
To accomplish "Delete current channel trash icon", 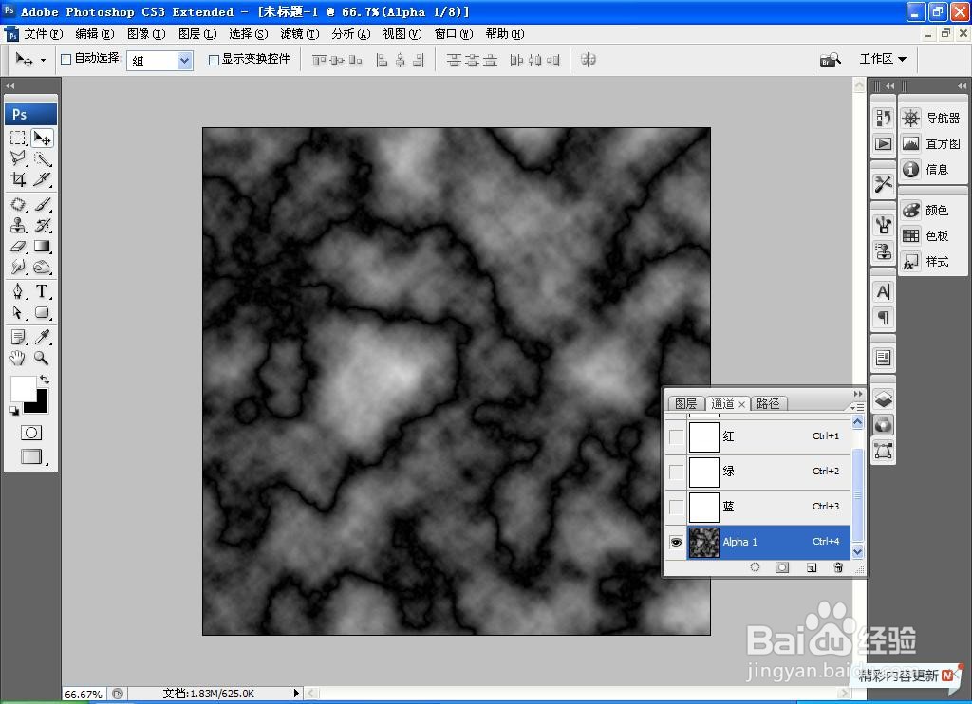I will (838, 567).
